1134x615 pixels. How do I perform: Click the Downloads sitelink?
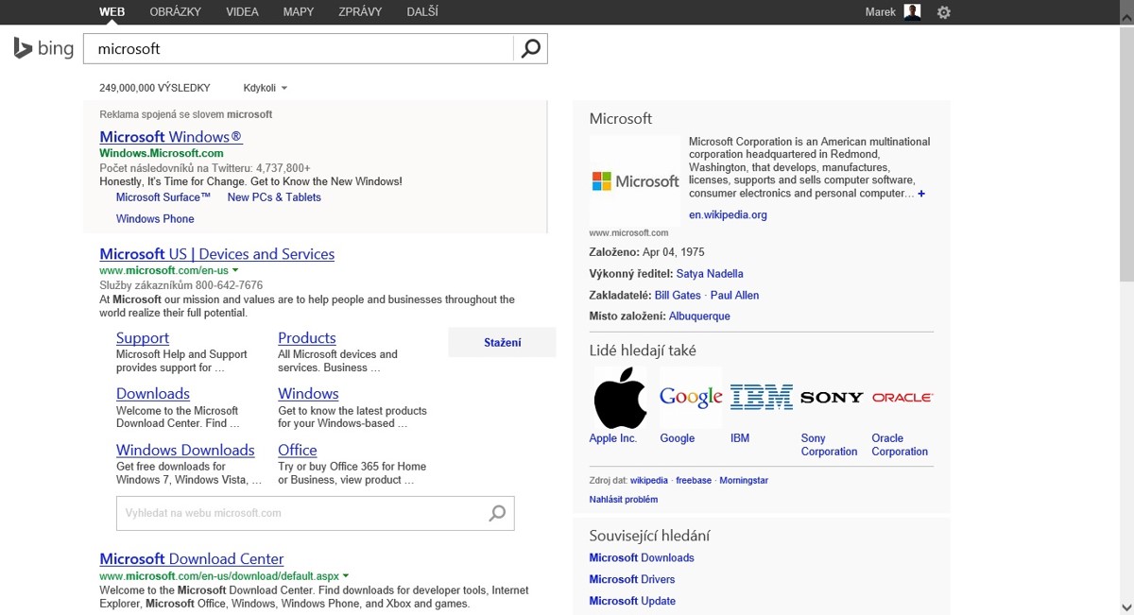tap(153, 394)
